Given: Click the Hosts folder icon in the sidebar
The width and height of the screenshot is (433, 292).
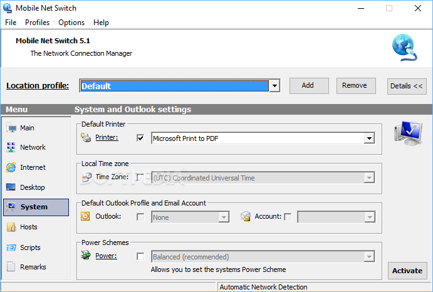Looking at the screenshot, I should [x=11, y=227].
